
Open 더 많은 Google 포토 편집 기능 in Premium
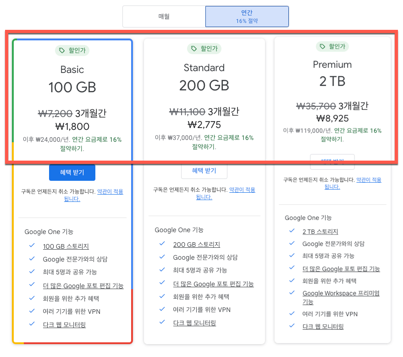coord(341,269)
